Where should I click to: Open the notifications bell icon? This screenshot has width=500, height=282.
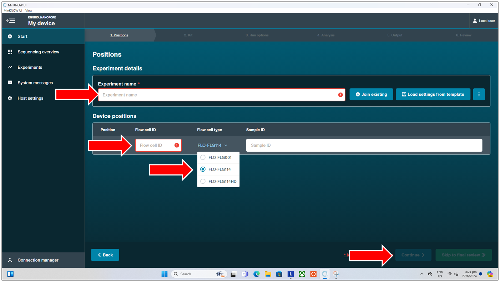[x=481, y=274]
